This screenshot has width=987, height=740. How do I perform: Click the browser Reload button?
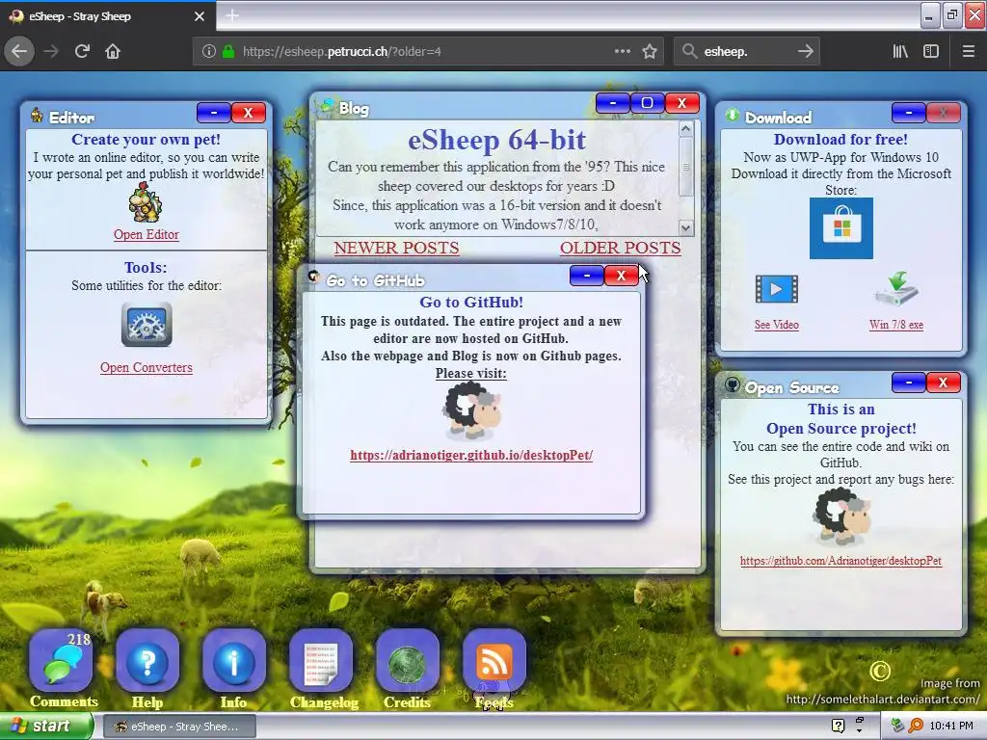(83, 52)
